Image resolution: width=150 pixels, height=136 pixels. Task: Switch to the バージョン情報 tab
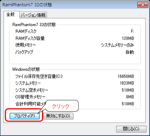(33, 15)
